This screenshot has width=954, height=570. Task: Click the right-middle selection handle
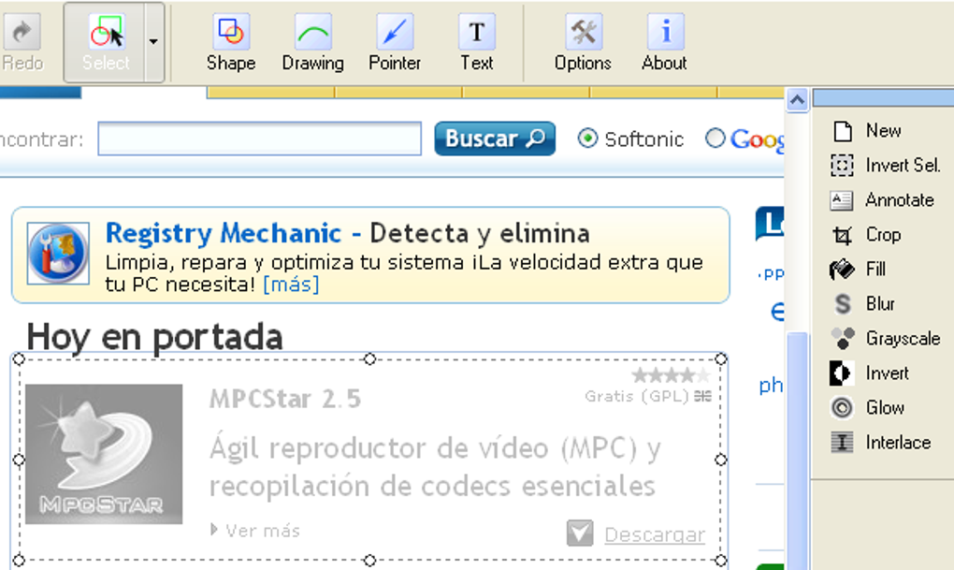click(x=721, y=460)
